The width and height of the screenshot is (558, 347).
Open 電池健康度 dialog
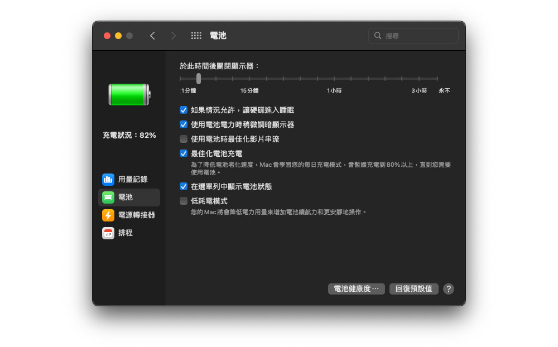tap(356, 289)
